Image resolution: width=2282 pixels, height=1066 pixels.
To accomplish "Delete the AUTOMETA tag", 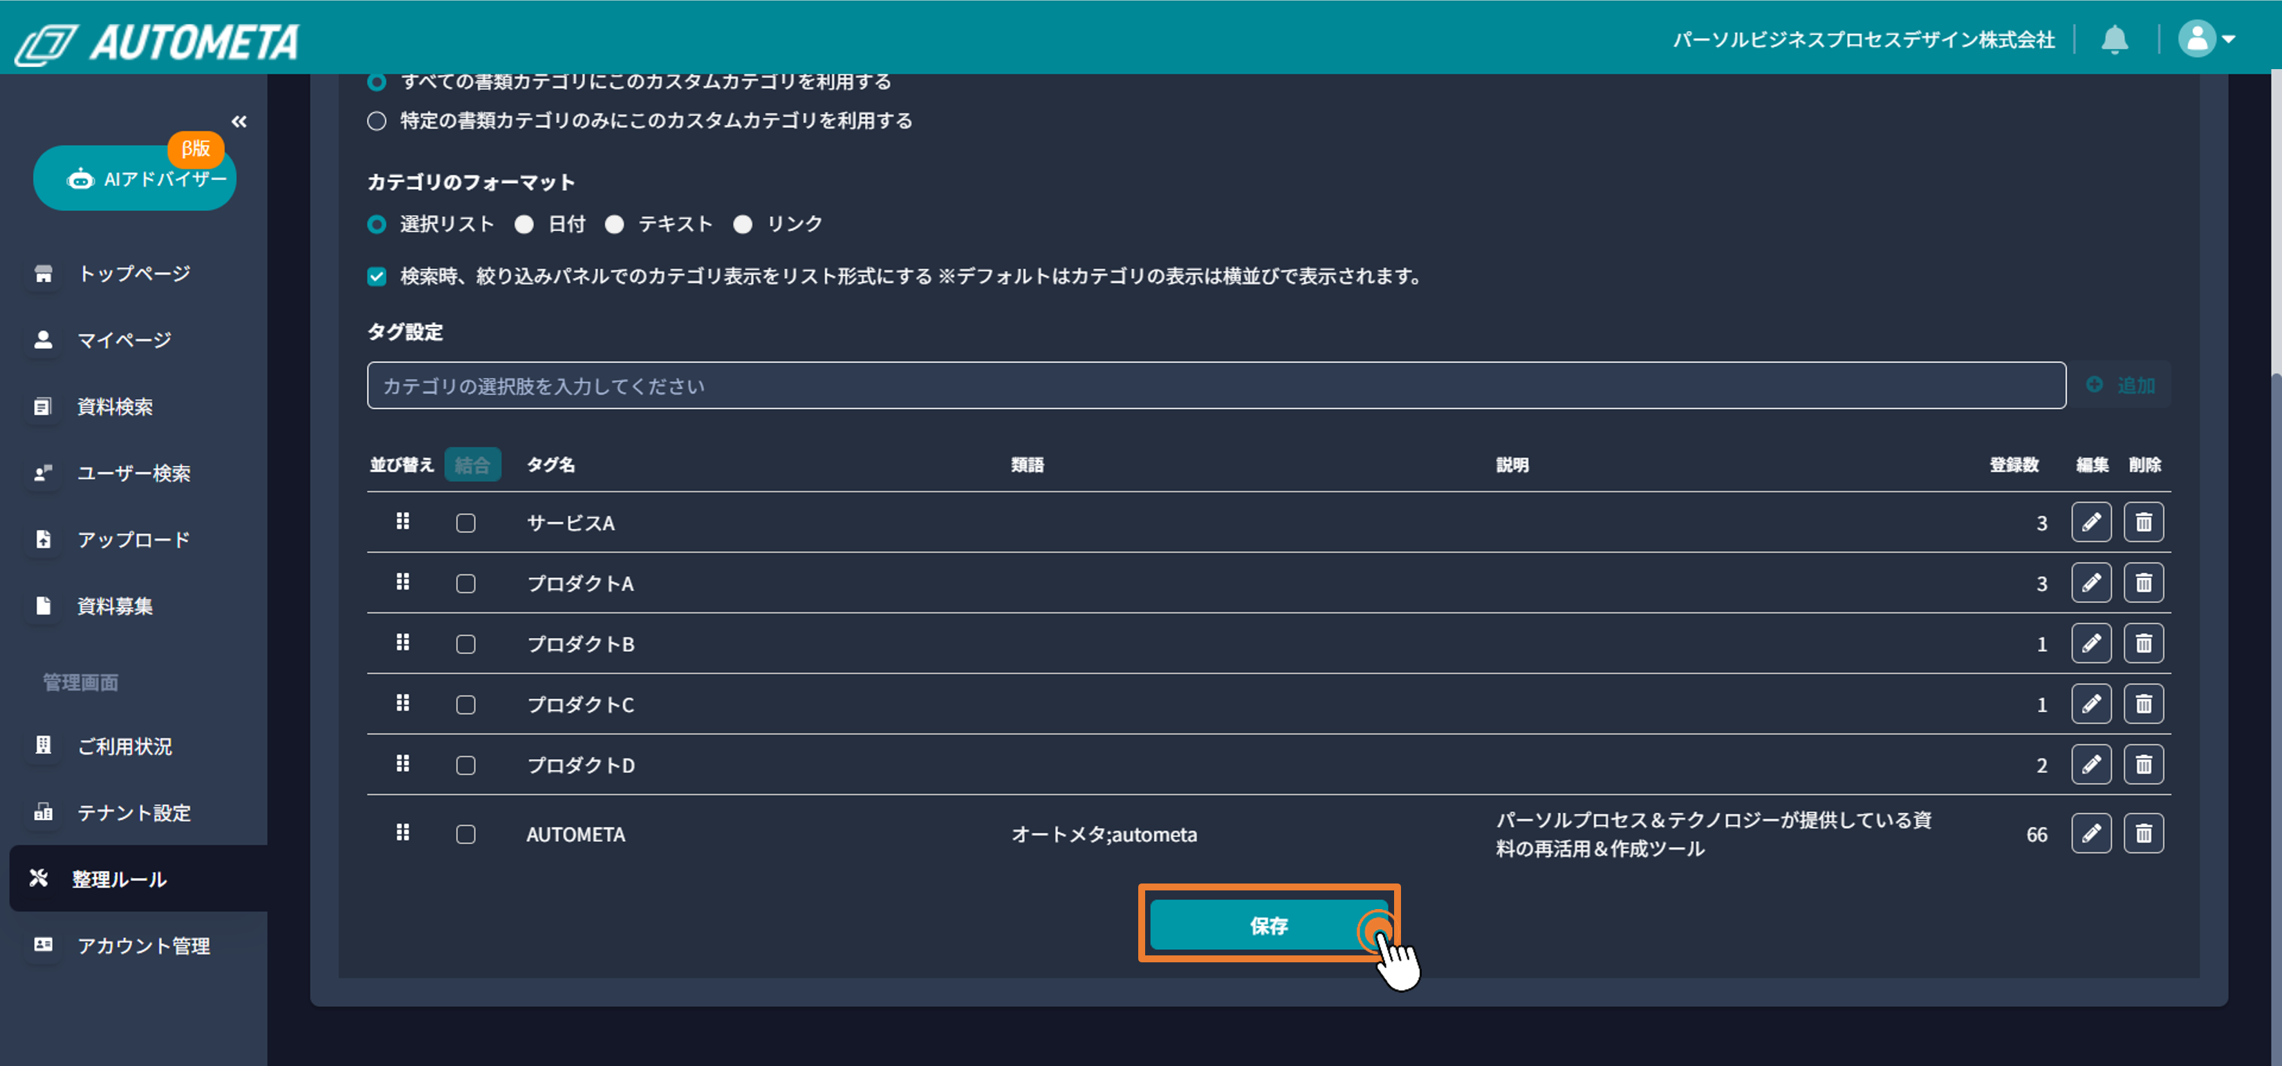I will [2144, 833].
